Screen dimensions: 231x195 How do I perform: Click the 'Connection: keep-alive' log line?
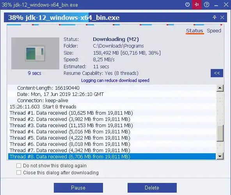(x=112, y=101)
